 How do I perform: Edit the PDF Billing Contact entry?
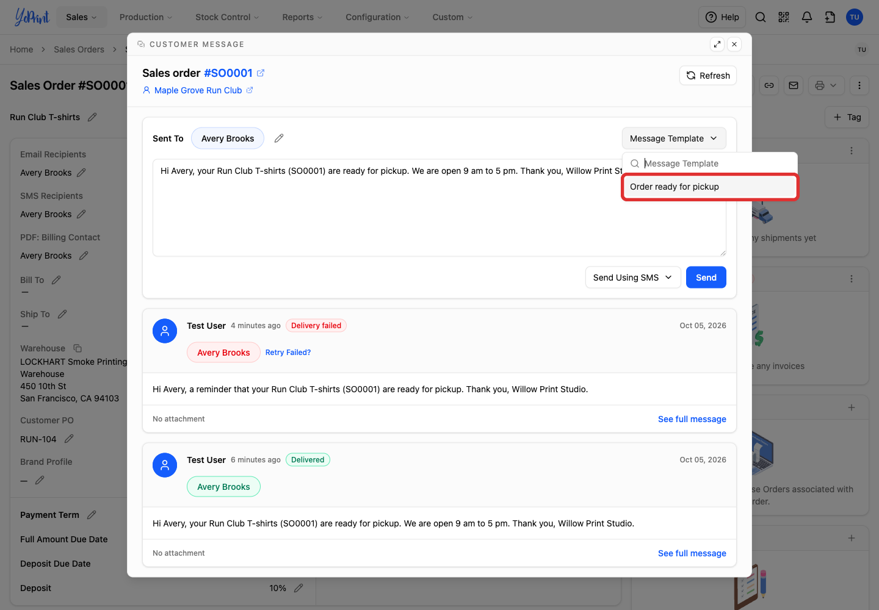(84, 256)
